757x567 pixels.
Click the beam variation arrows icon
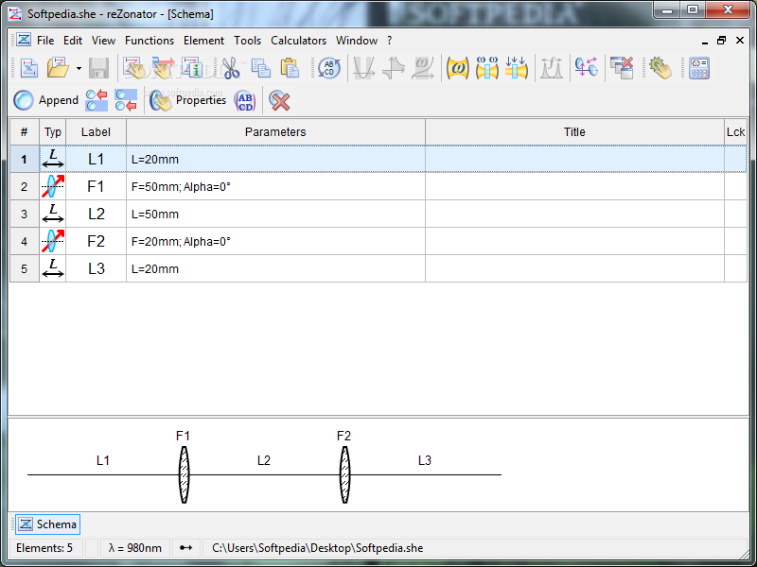[516, 68]
